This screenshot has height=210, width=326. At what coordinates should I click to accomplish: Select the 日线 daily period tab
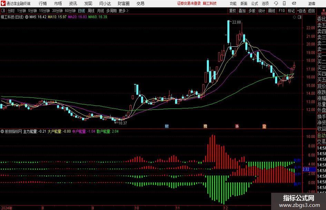[81, 11]
